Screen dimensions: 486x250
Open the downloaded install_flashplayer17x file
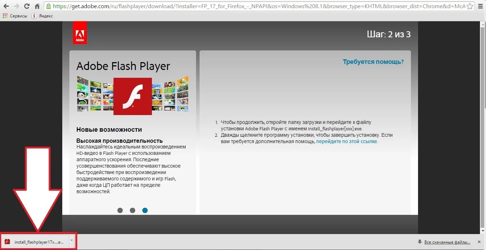point(35,242)
